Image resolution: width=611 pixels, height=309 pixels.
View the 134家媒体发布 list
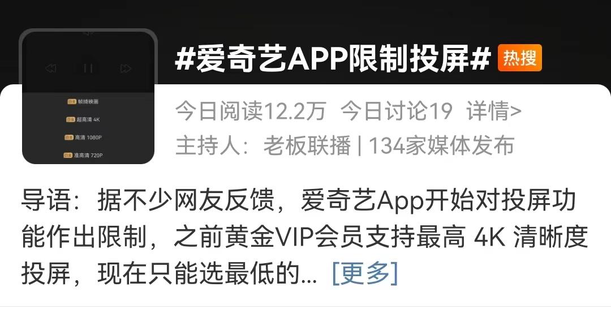coord(441,146)
